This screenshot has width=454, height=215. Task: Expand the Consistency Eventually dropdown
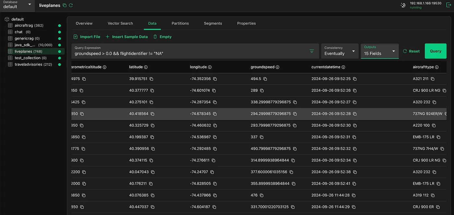[340, 51]
